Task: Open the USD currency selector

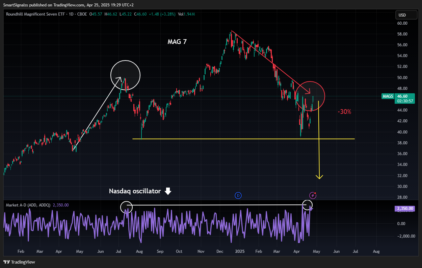Action: pyautogui.click(x=407, y=15)
